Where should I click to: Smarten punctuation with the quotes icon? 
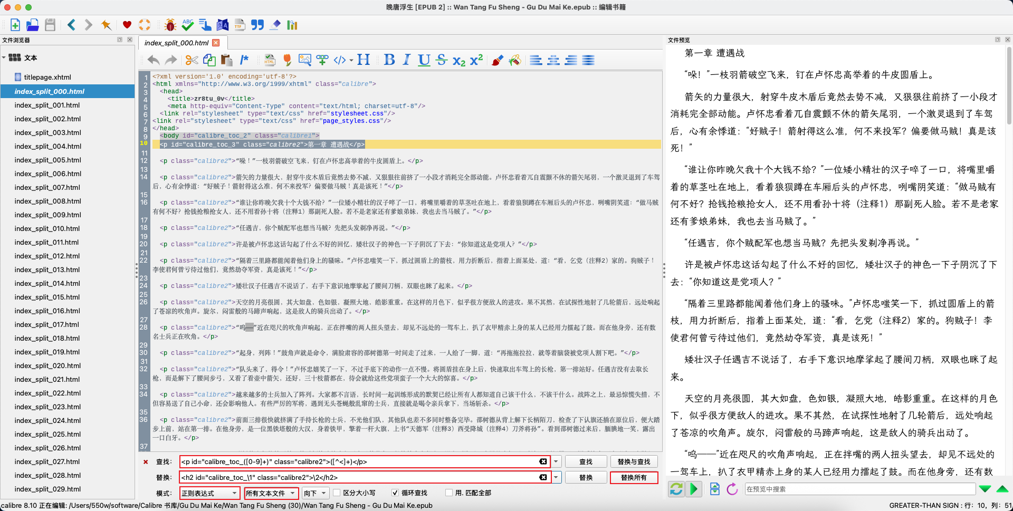coord(257,25)
